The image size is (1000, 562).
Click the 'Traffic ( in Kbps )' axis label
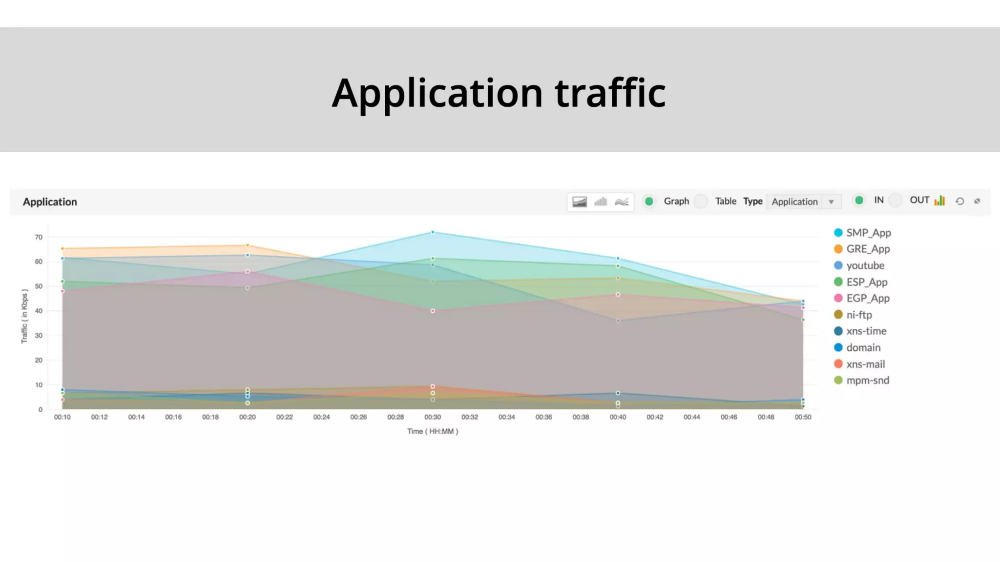(24, 316)
